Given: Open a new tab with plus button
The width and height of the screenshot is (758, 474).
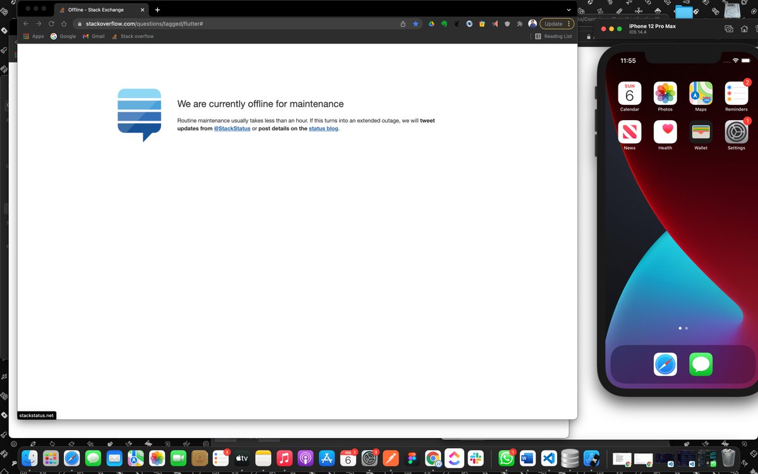Looking at the screenshot, I should (157, 9).
